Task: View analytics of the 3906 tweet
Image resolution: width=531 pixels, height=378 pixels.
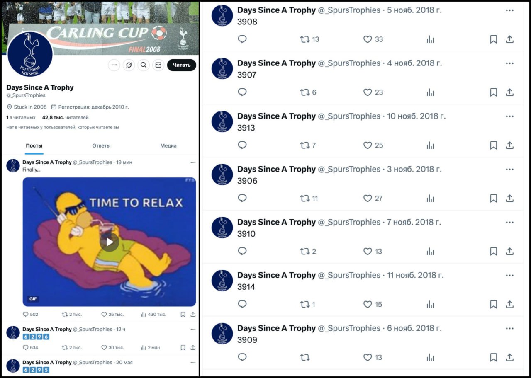Action: (430, 199)
